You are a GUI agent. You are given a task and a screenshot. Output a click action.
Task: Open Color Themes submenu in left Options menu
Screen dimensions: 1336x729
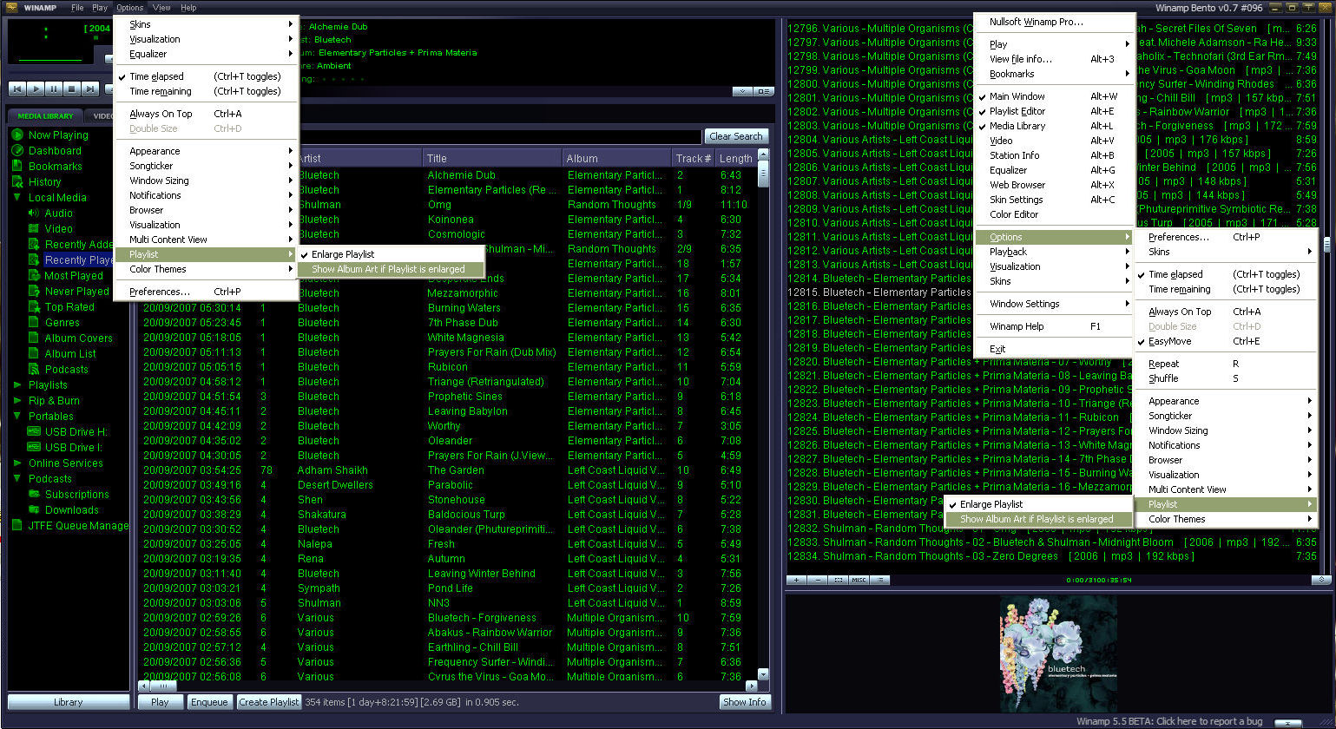click(205, 269)
